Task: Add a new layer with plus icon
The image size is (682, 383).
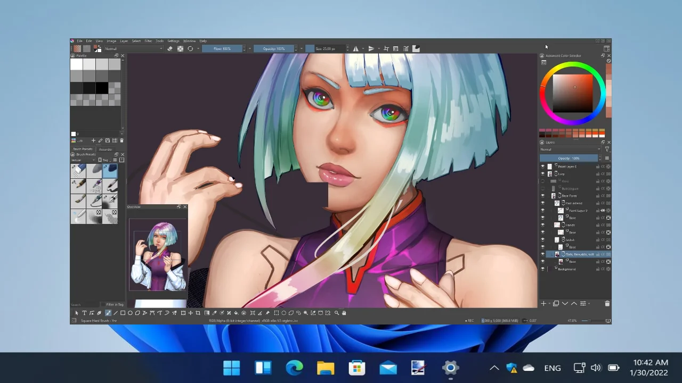Action: (543, 303)
